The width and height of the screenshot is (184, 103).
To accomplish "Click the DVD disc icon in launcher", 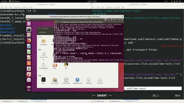I will click(29, 80).
